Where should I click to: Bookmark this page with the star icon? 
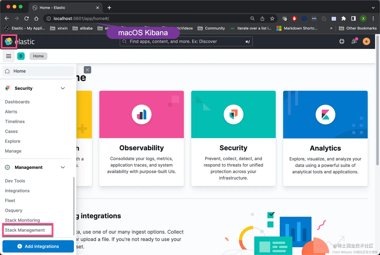pos(272,18)
